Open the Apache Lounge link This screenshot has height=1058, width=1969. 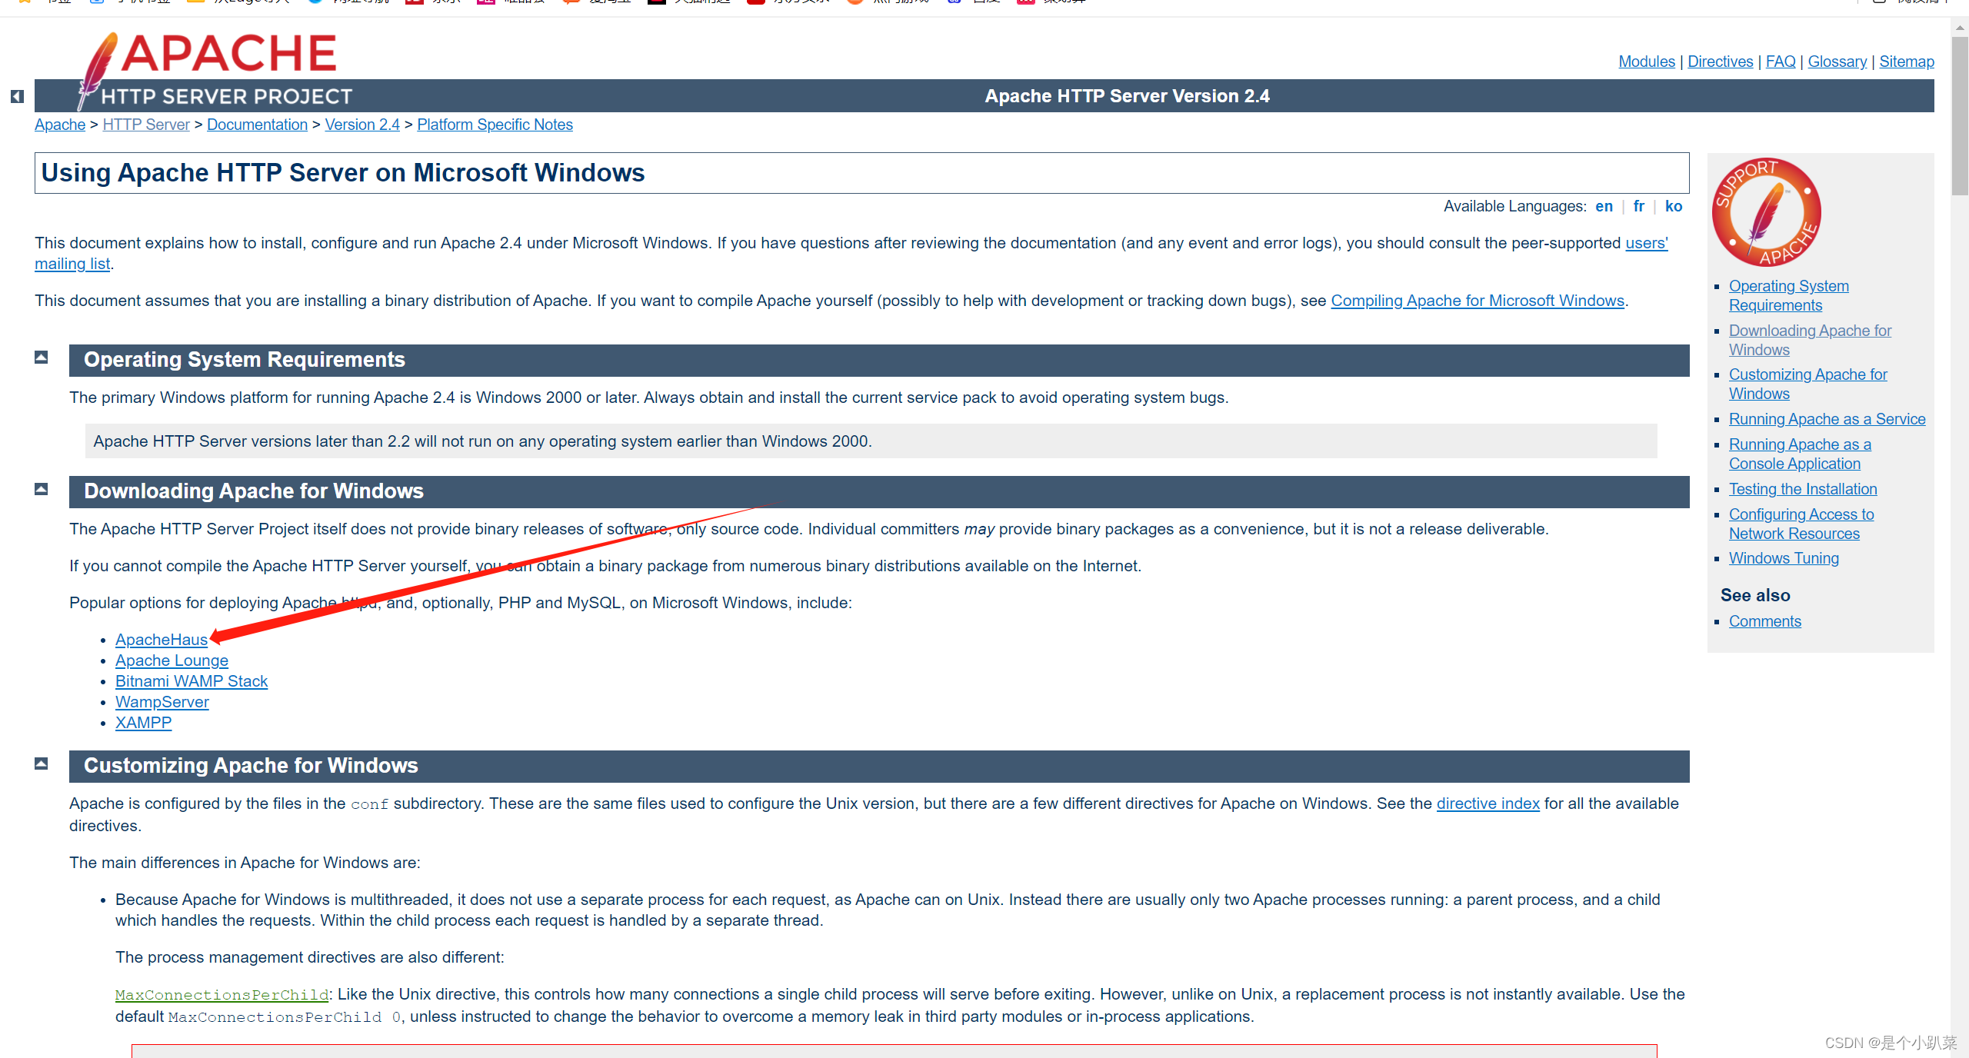[x=172, y=660]
